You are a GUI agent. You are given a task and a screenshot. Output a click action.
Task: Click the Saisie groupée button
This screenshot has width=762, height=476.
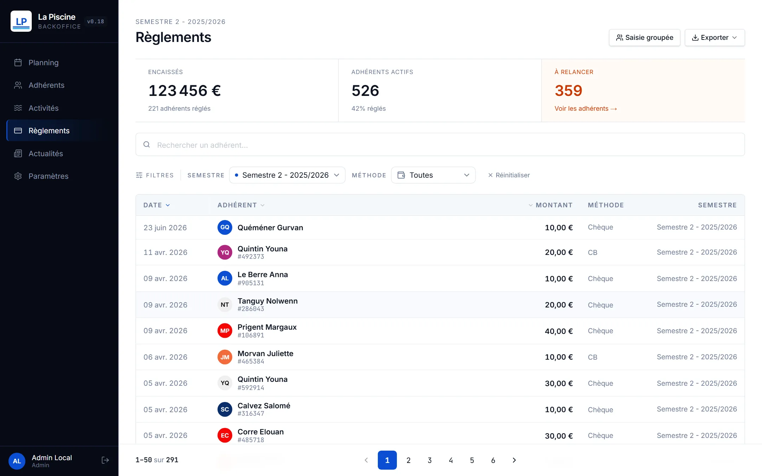[645, 37]
